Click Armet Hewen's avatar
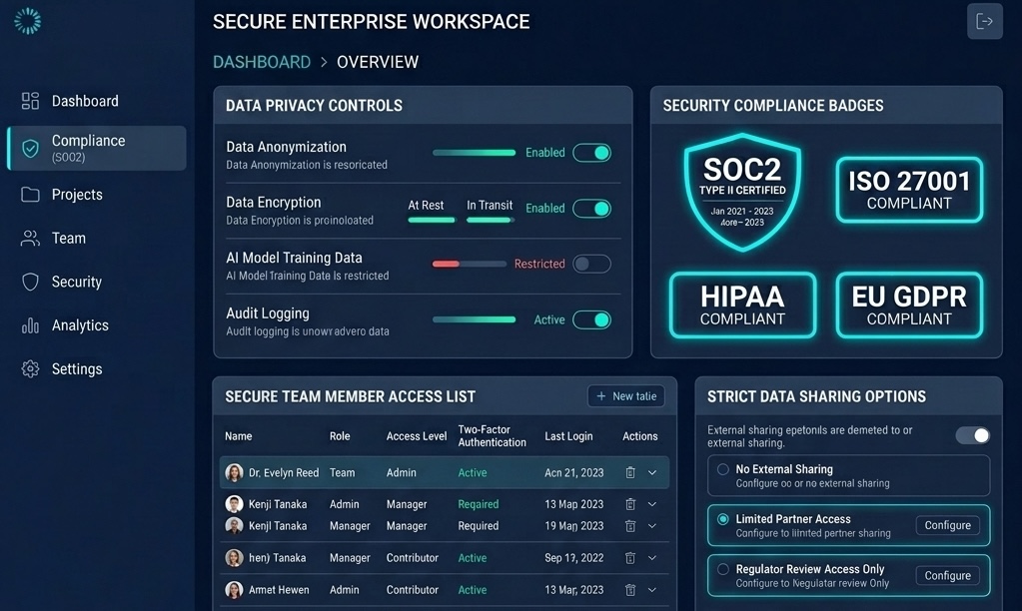The width and height of the screenshot is (1022, 611). (234, 589)
